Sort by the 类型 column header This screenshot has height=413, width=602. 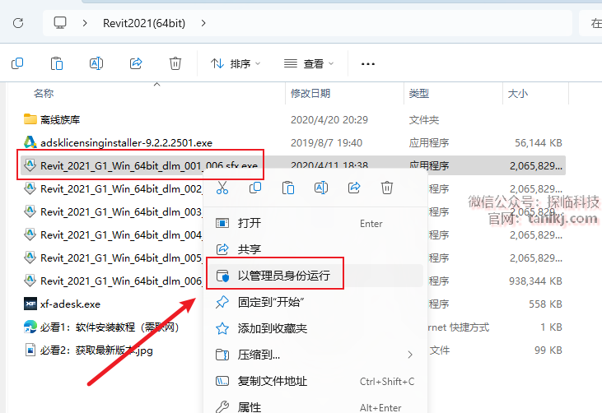(419, 93)
